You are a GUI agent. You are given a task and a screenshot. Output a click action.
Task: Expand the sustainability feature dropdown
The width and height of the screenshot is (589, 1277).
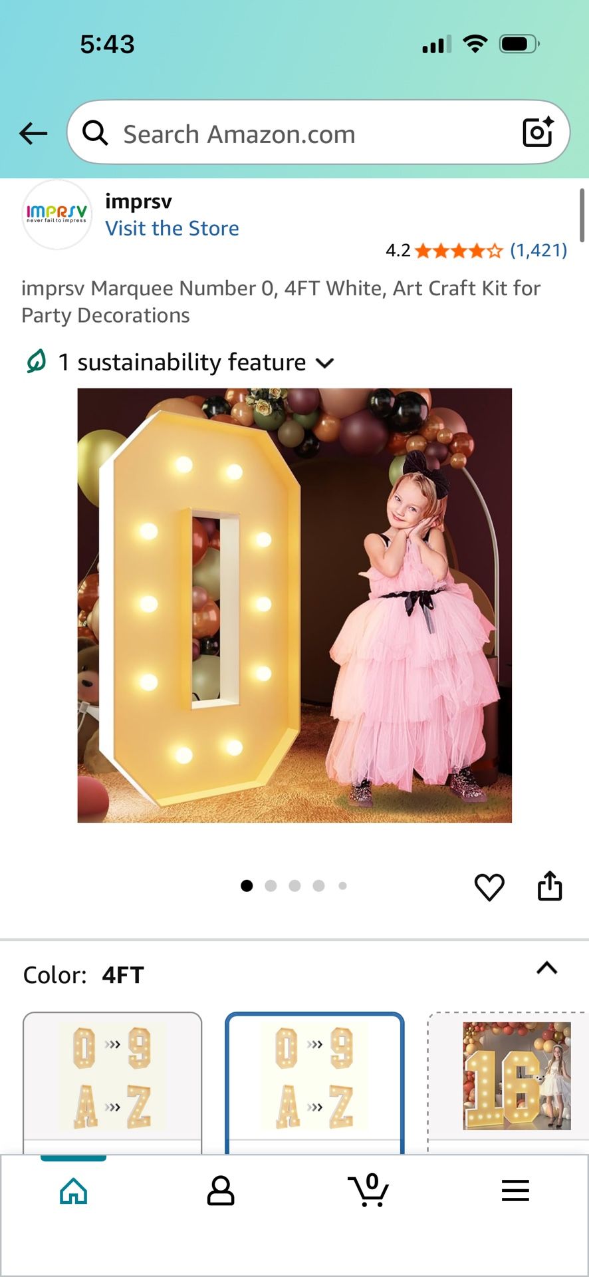coord(324,363)
